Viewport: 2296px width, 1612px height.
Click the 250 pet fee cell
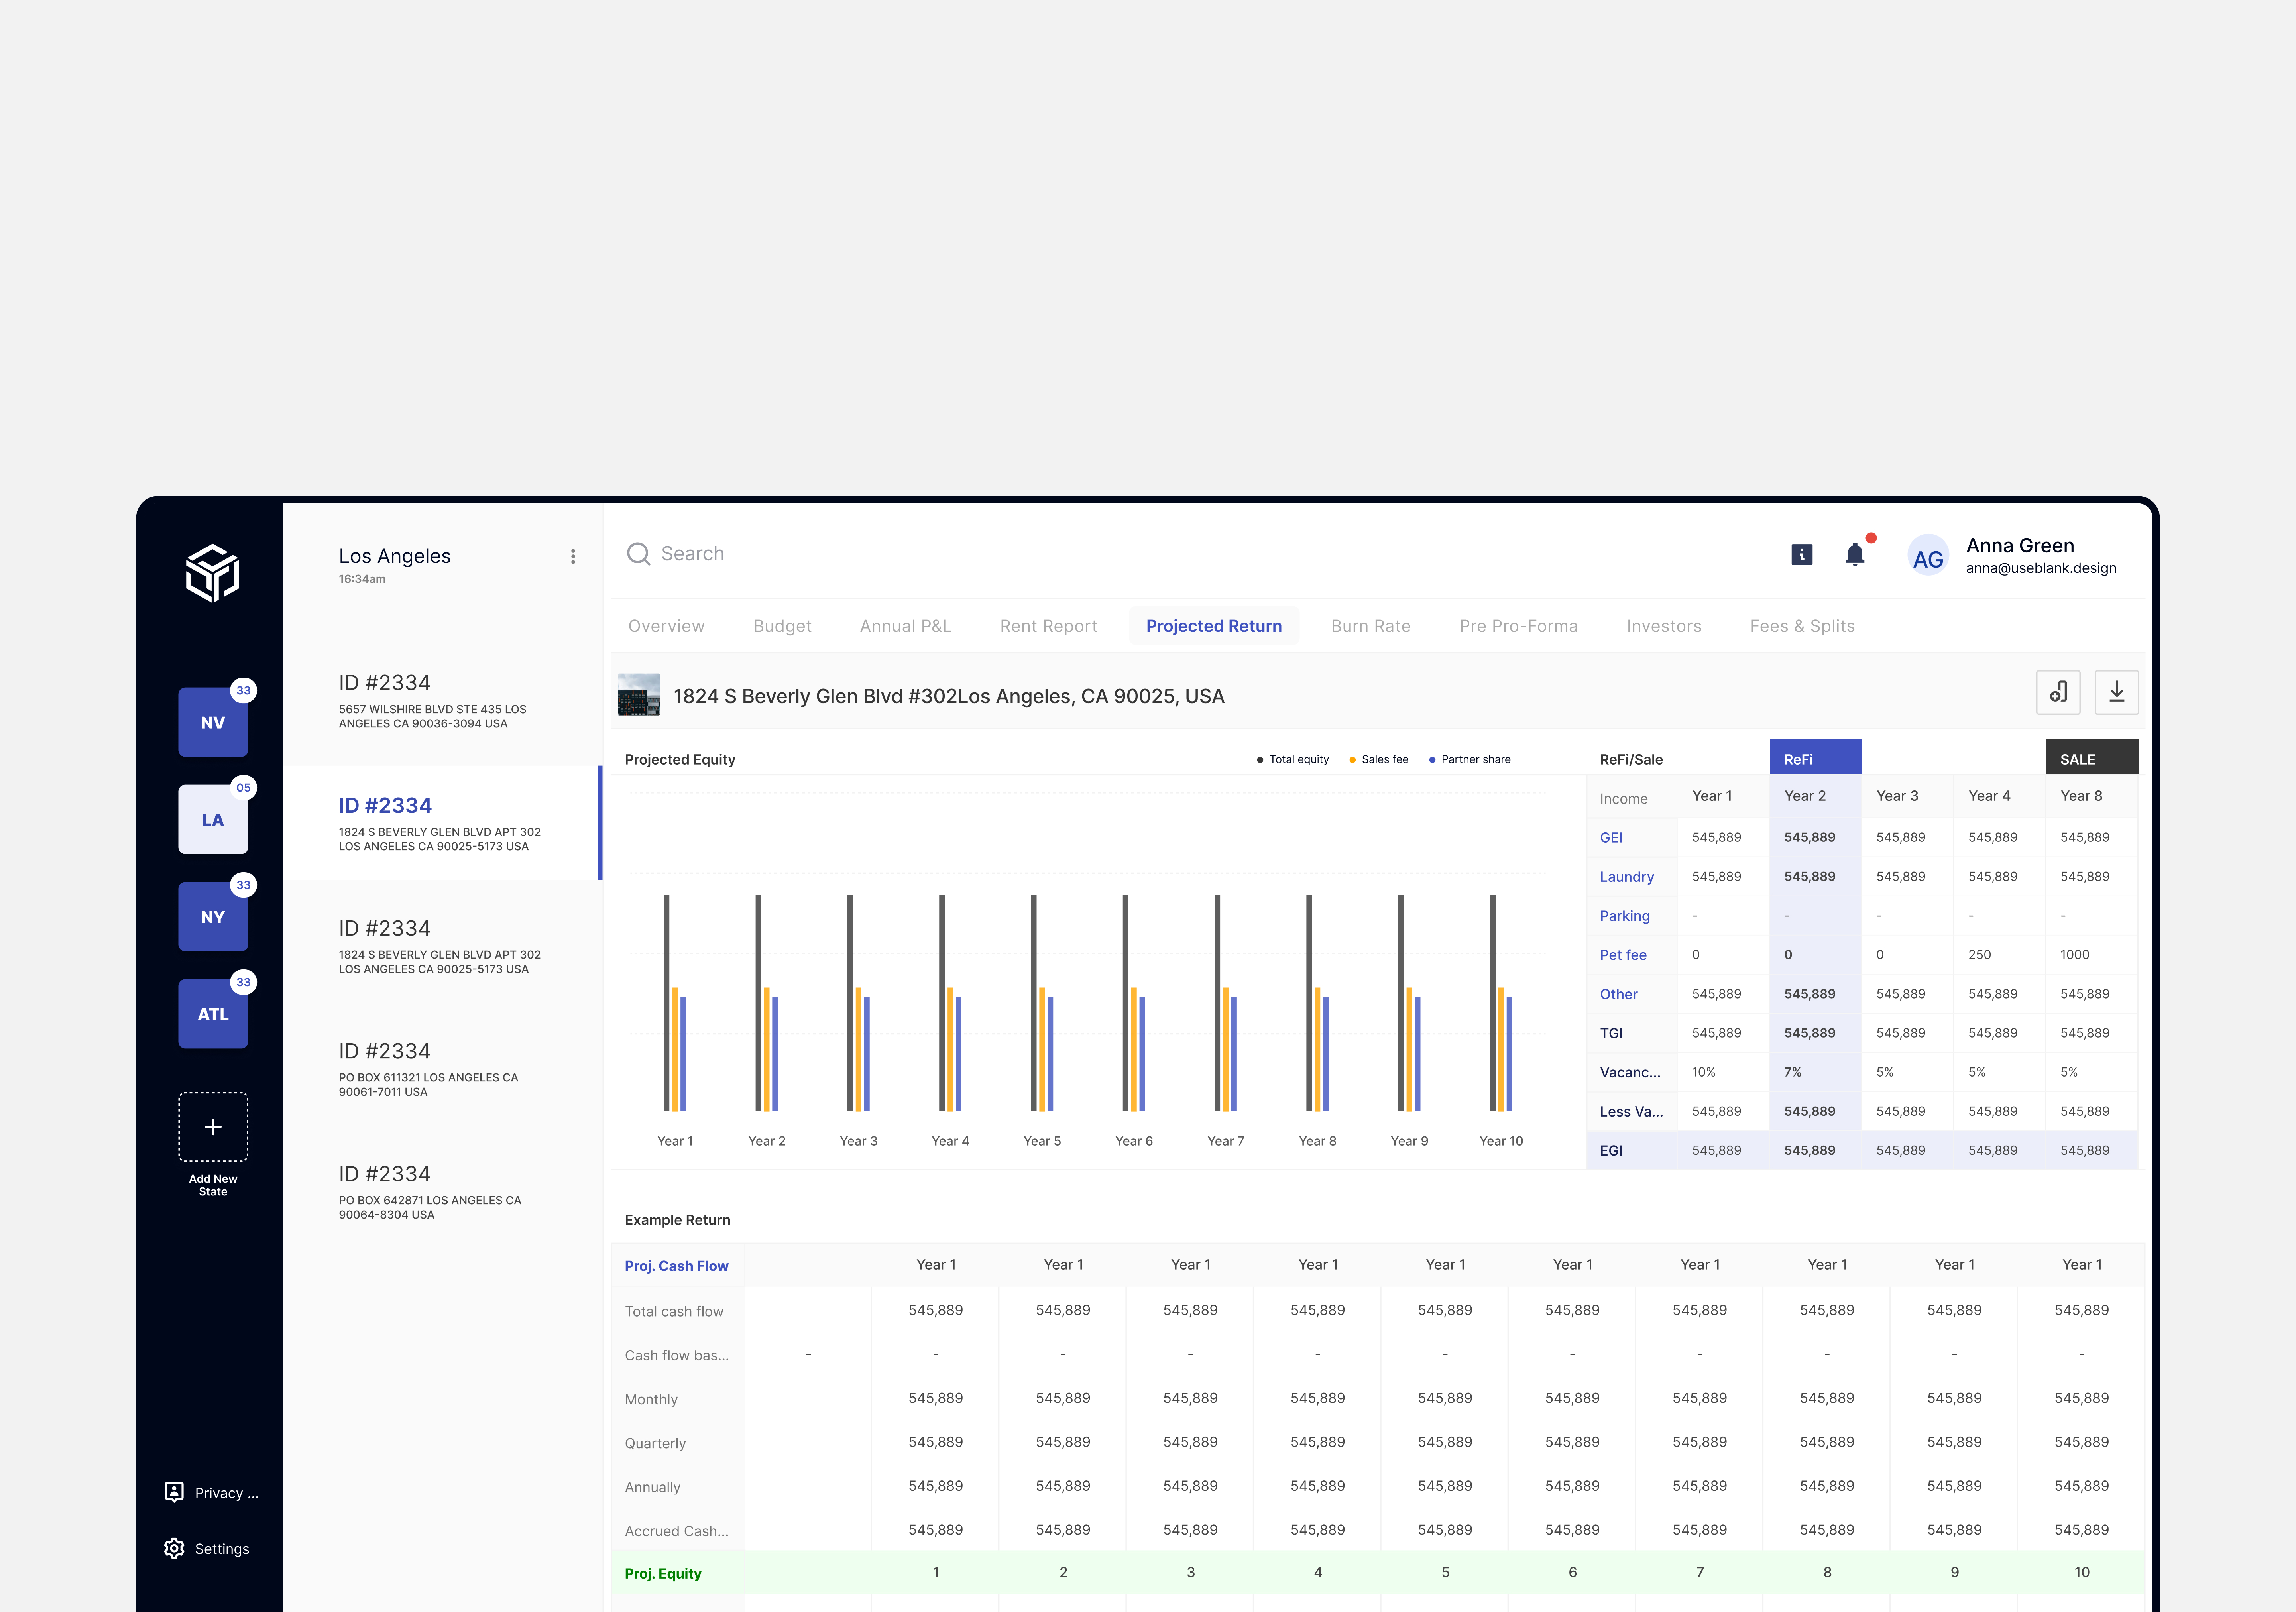click(1999, 955)
